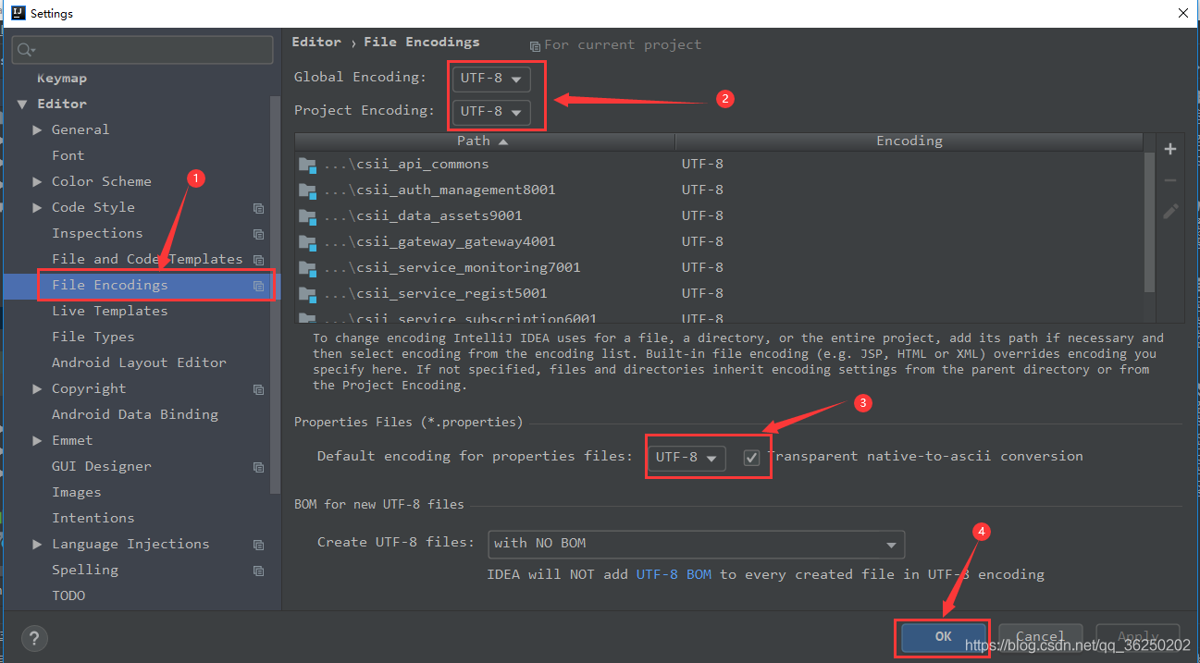Close the Settings dialog window
Screen dimensions: 1200x663
tap(1183, 13)
